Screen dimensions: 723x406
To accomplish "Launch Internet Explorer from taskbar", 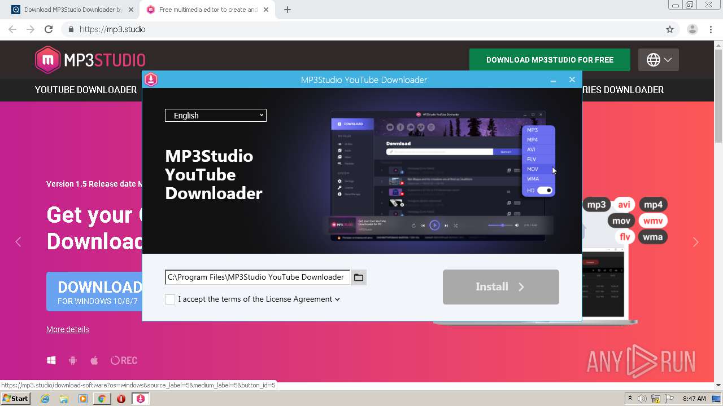I will 45,399.
